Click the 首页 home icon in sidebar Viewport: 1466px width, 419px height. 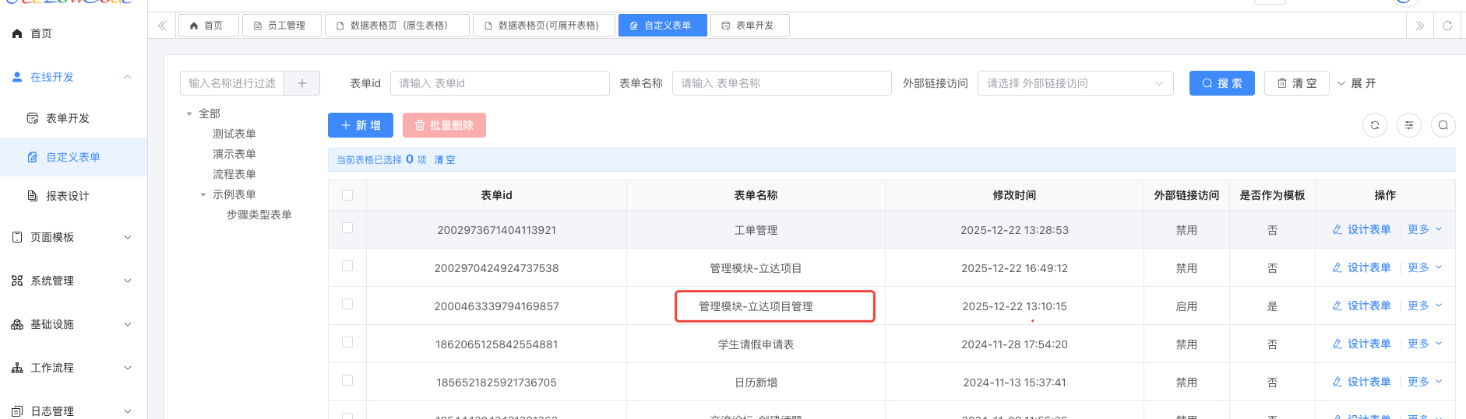(x=17, y=33)
